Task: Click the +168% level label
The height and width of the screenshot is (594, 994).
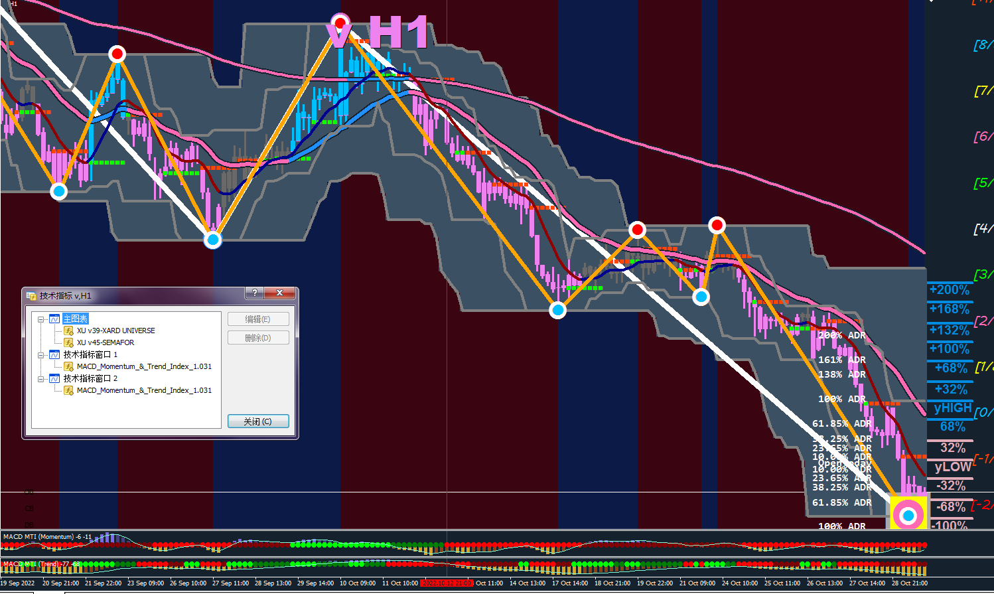Action: tap(950, 309)
